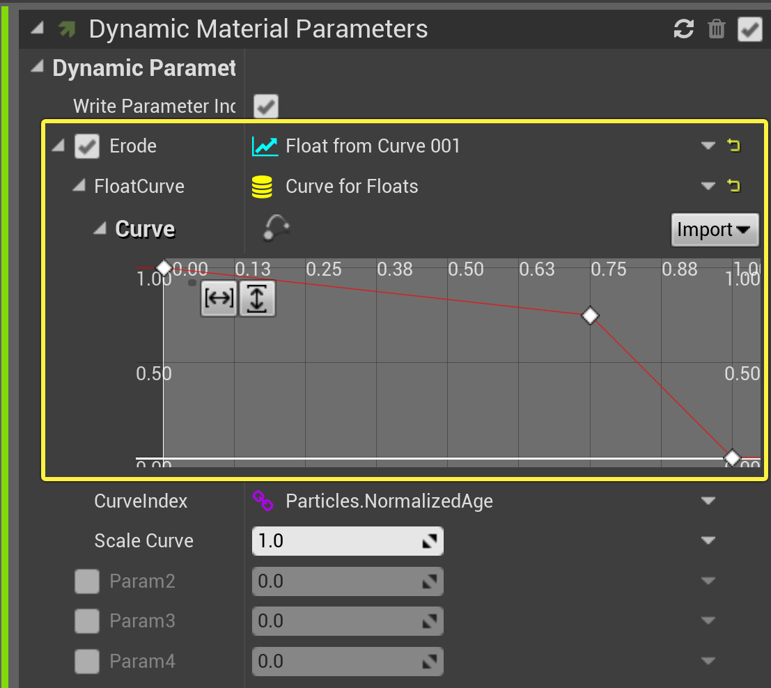Select the middle curve keyframe near 0.75

(x=590, y=316)
